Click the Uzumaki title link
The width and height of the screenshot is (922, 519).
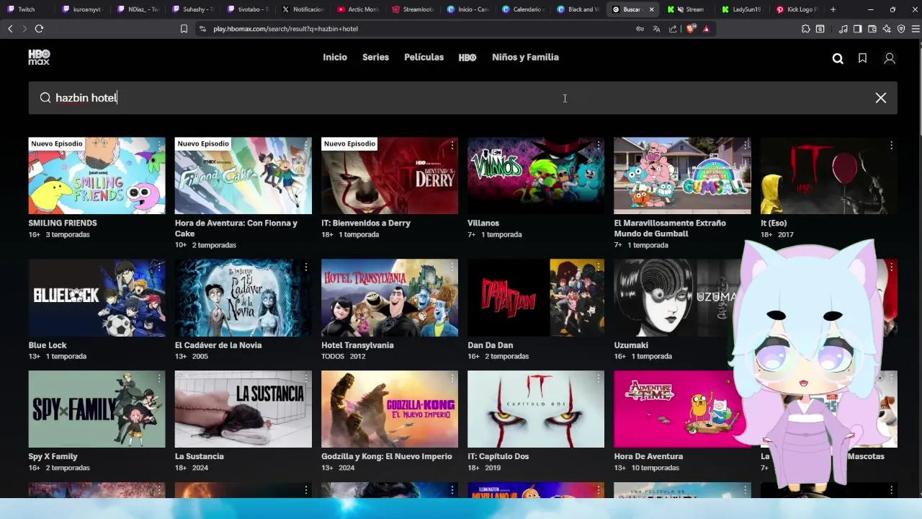631,345
